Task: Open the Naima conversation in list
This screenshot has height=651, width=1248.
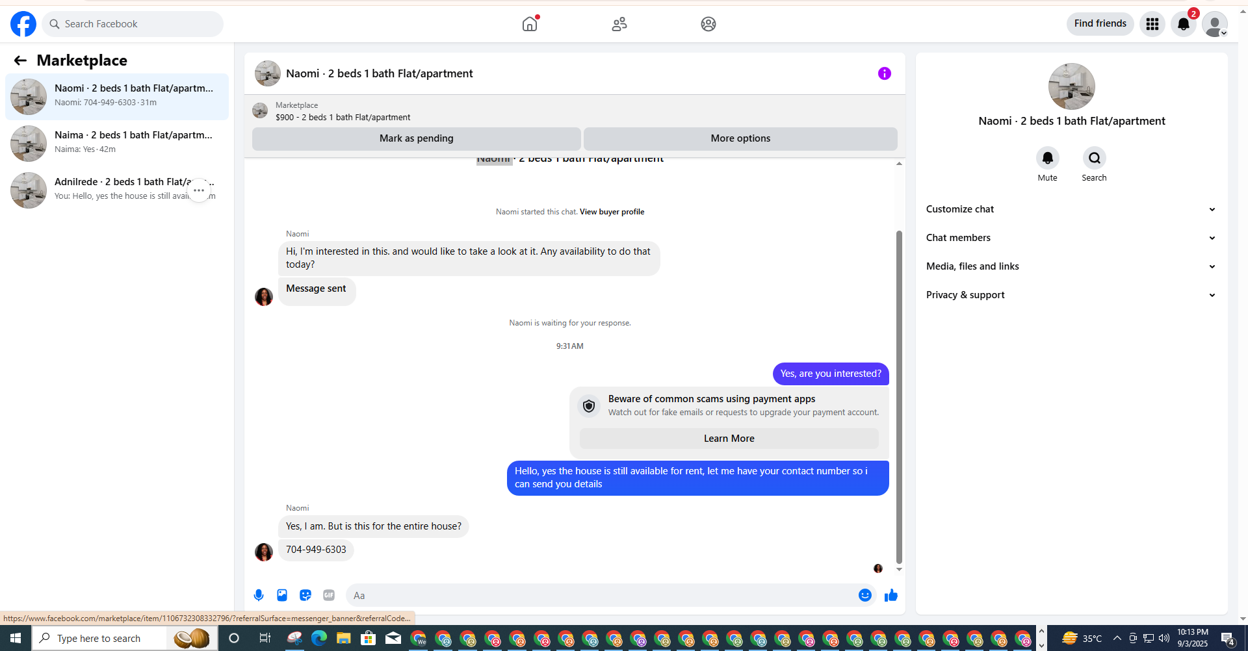Action: [x=117, y=144]
